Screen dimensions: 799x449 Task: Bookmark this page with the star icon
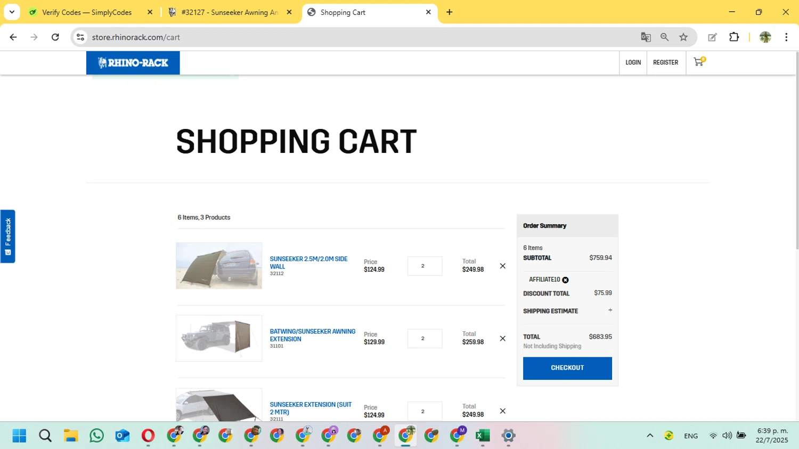click(683, 37)
